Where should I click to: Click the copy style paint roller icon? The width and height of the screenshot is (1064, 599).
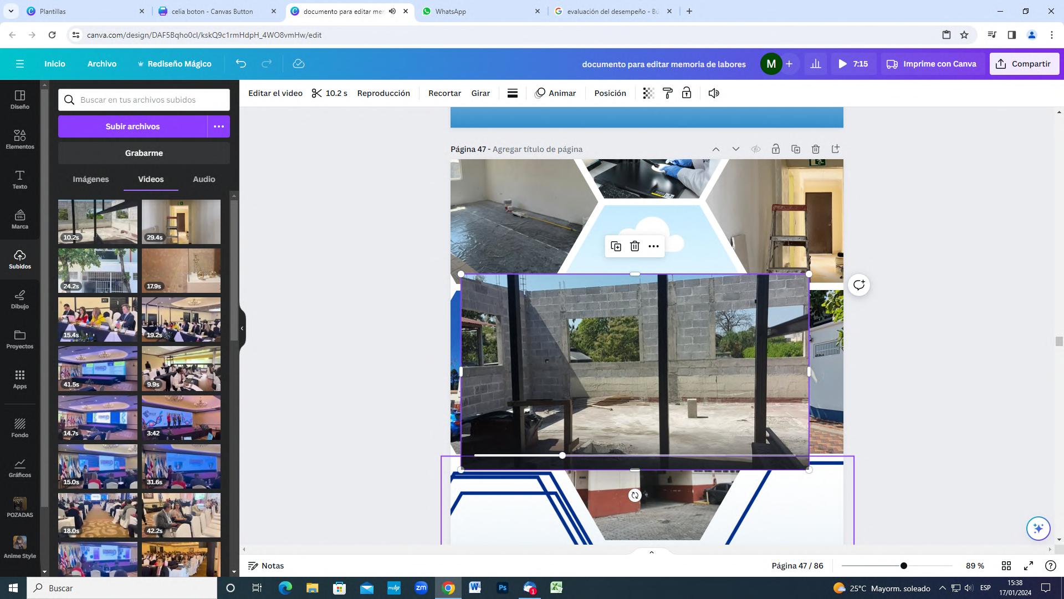(x=667, y=93)
